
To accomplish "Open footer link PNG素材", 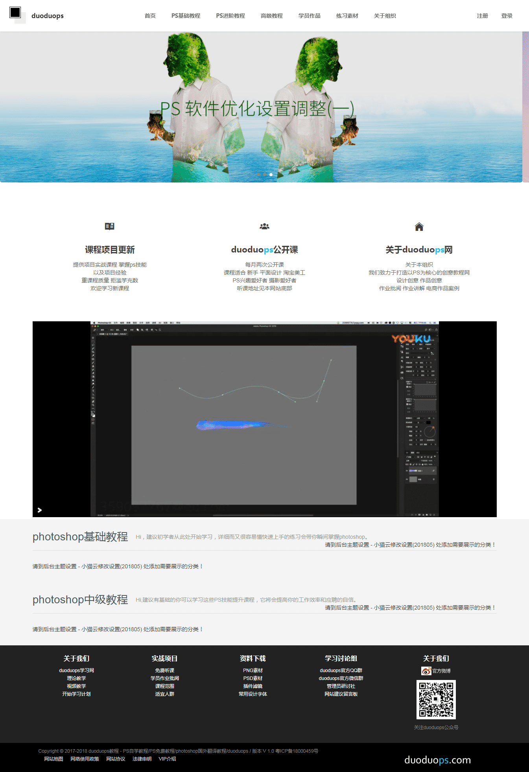I will point(253,671).
